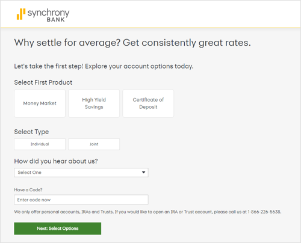Screen dimensions: 301x243
Task: Select the Individual account type
Action: click(40, 144)
